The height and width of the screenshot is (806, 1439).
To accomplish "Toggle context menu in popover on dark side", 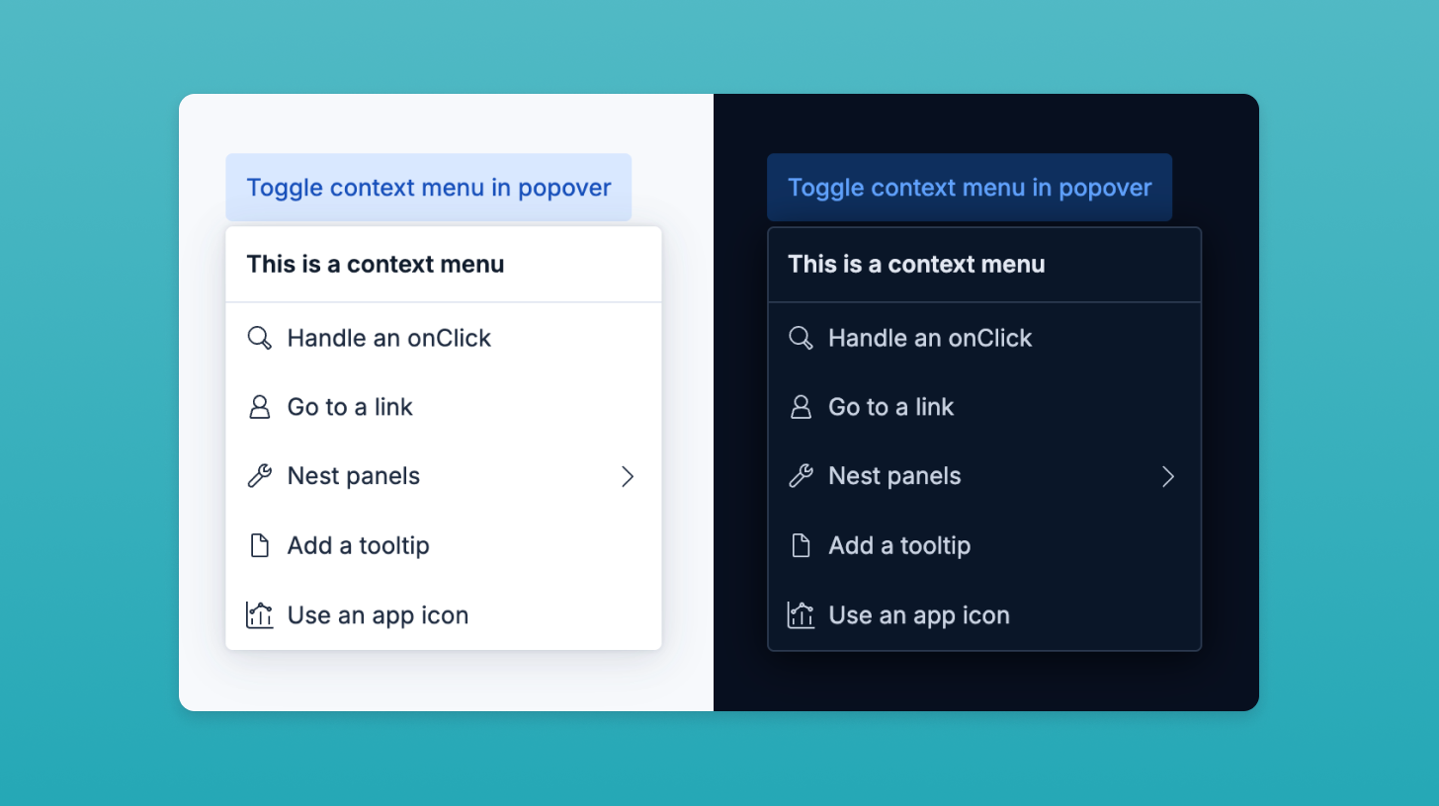I will (970, 187).
